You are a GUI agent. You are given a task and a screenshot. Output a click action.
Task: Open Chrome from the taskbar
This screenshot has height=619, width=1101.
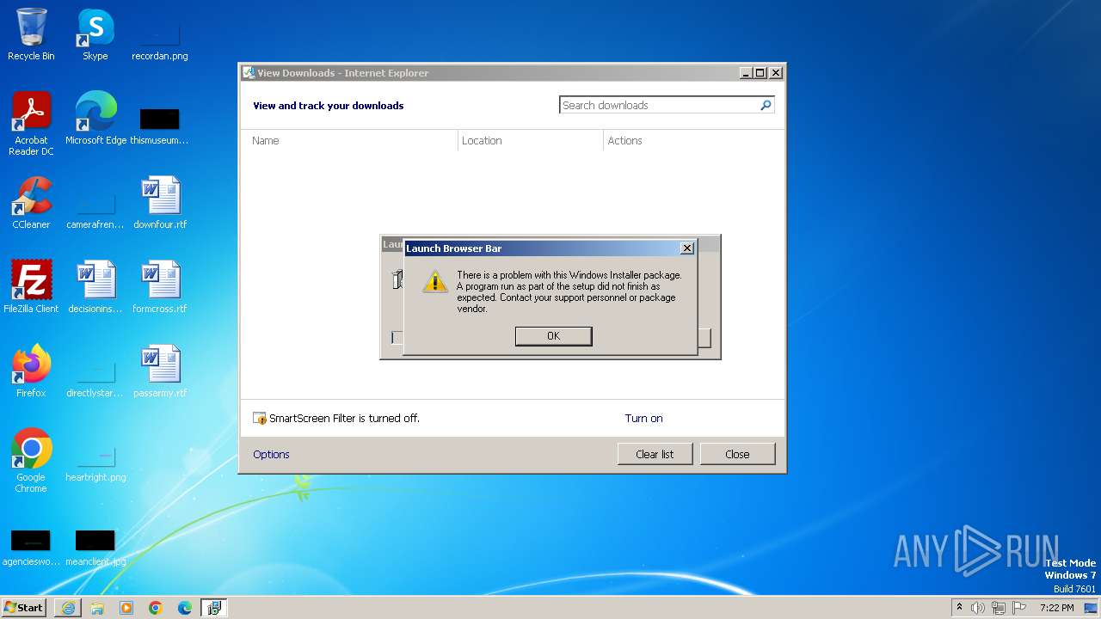click(156, 608)
